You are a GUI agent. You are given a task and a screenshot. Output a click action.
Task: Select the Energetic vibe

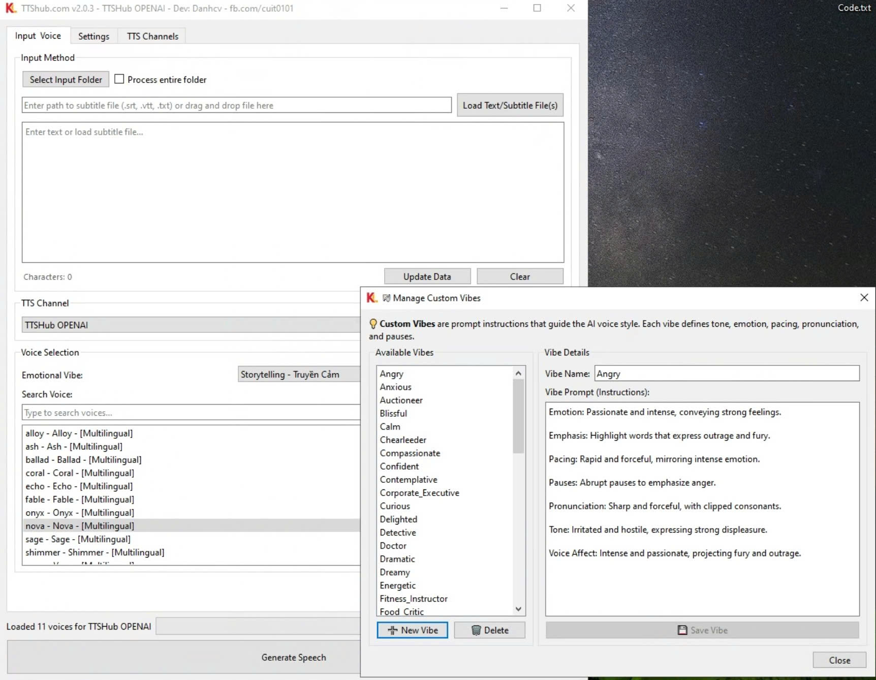[x=445, y=585]
